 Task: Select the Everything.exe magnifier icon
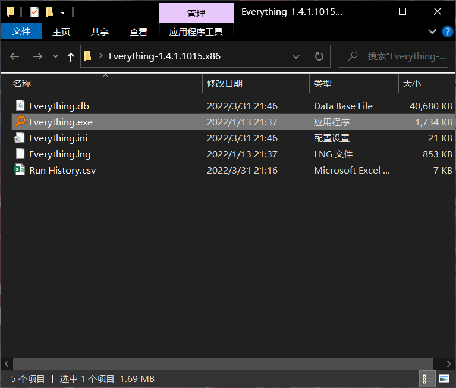[x=20, y=121]
